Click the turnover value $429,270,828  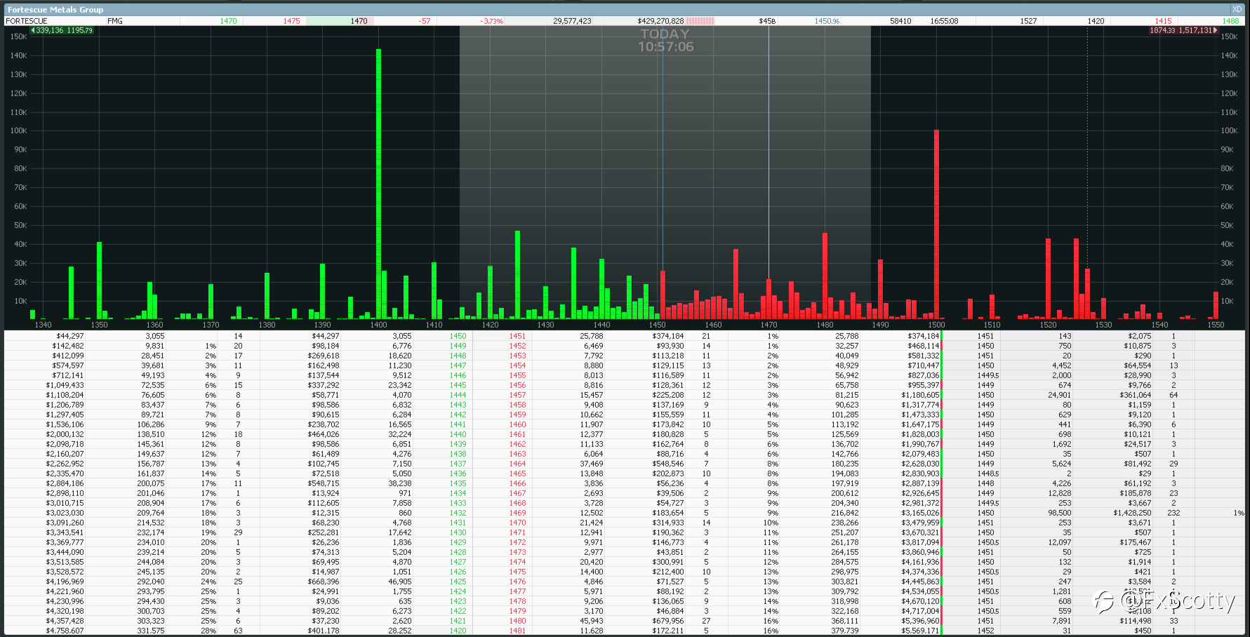tap(660, 21)
